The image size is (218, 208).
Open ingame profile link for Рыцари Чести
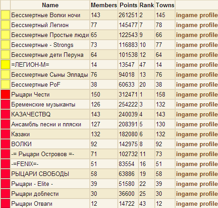pos(197,95)
